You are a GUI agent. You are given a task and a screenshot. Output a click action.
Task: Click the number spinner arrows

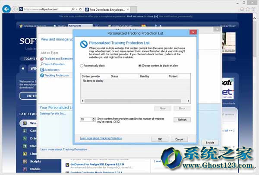point(94,119)
